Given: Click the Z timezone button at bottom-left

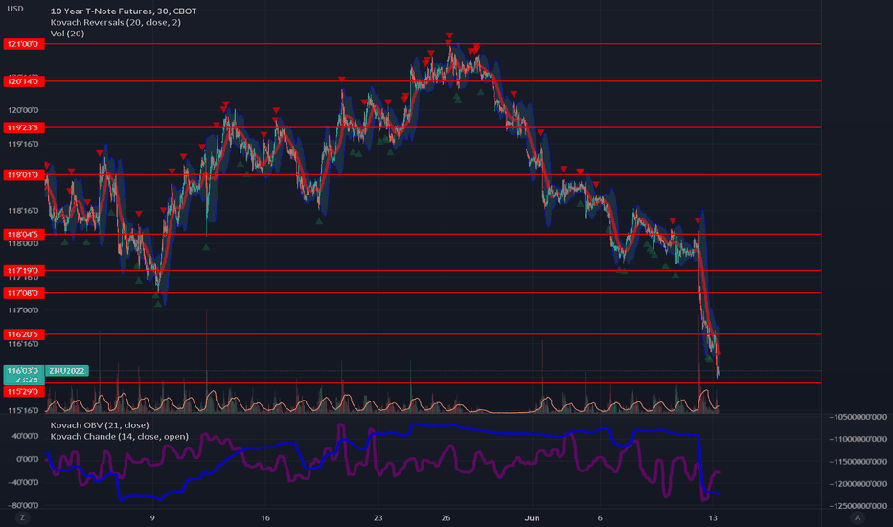Looking at the screenshot, I should pyautogui.click(x=23, y=517).
